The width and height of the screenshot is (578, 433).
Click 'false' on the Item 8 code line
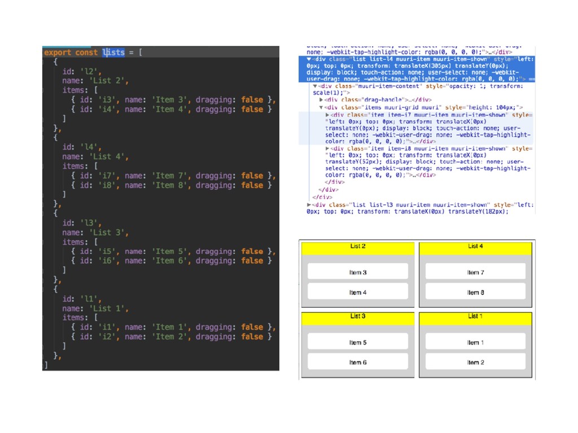(x=252, y=185)
